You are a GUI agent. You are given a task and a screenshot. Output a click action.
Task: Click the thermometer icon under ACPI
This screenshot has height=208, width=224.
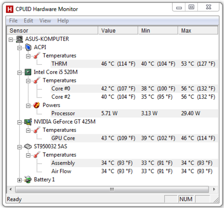tap(36, 55)
